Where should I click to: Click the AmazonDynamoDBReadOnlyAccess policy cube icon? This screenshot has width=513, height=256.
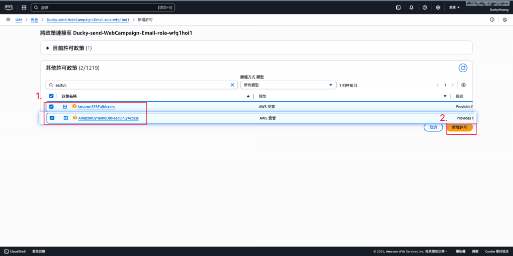pyautogui.click(x=75, y=118)
